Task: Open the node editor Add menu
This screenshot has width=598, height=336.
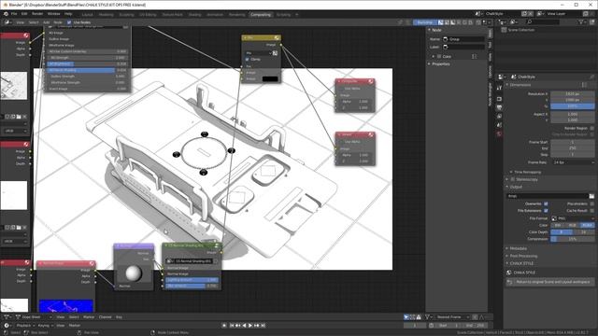Action: 46,22
